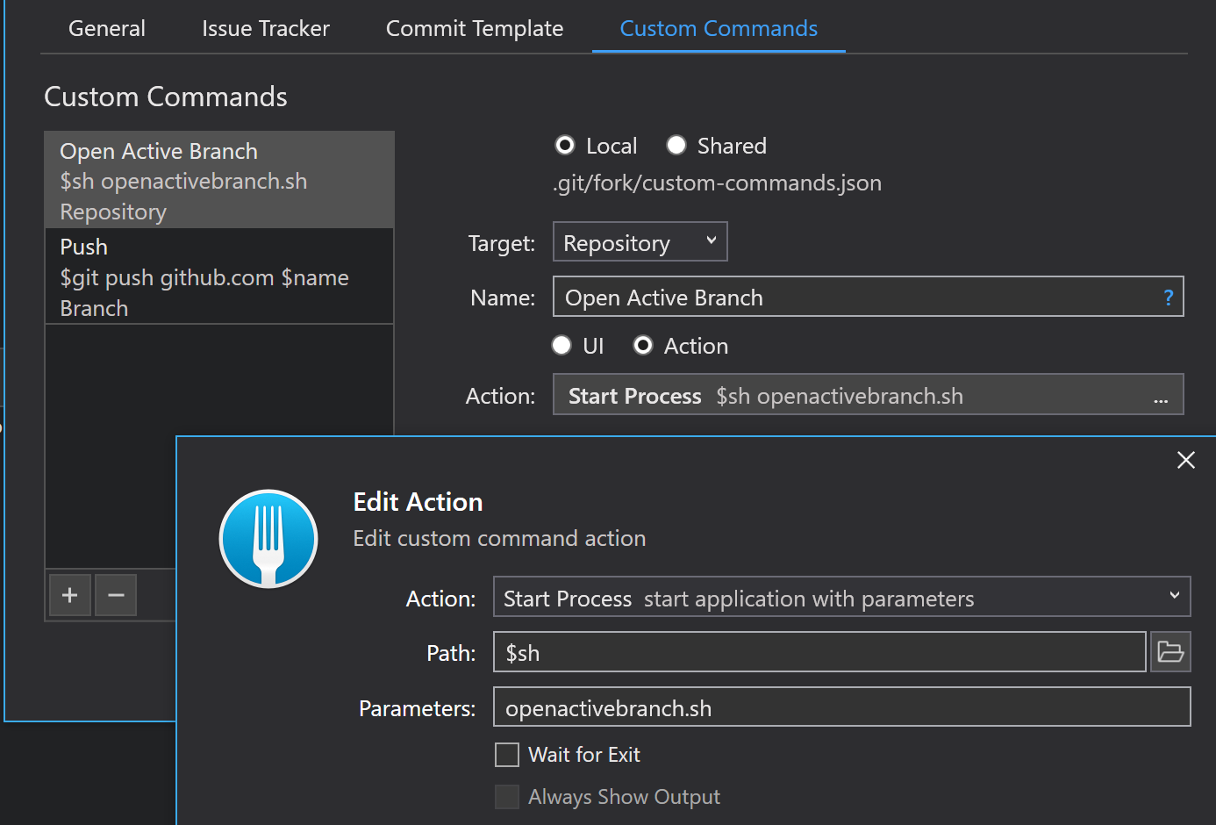Add a new custom command with the plus button
The image size is (1216, 825).
point(69,595)
